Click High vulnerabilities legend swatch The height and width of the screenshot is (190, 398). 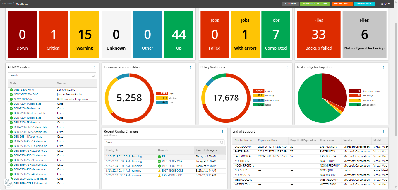[x=162, y=94]
